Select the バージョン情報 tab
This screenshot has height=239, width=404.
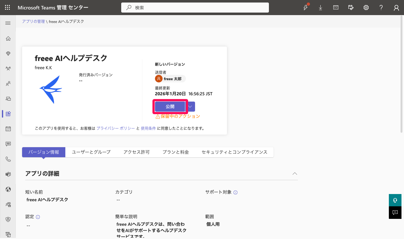[x=44, y=152]
